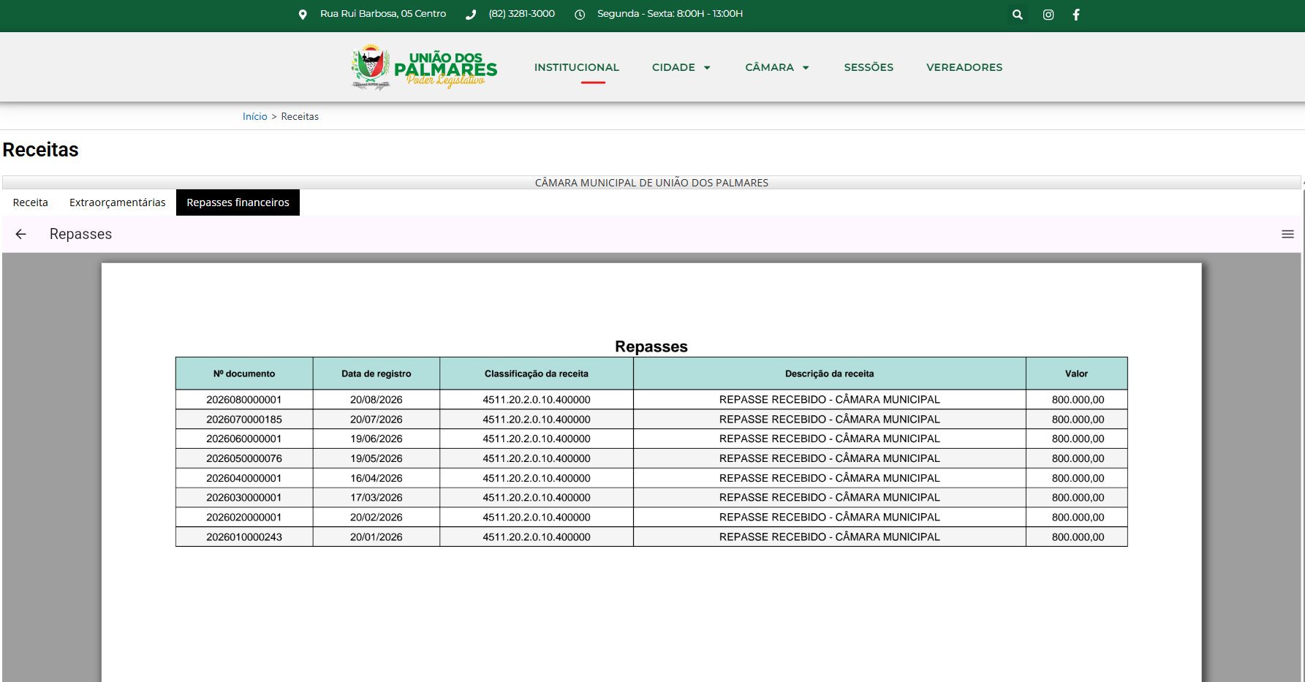
Task: Select document number 2026050000076
Action: (244, 458)
